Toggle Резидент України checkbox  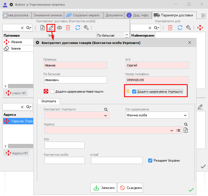(x=150, y=161)
